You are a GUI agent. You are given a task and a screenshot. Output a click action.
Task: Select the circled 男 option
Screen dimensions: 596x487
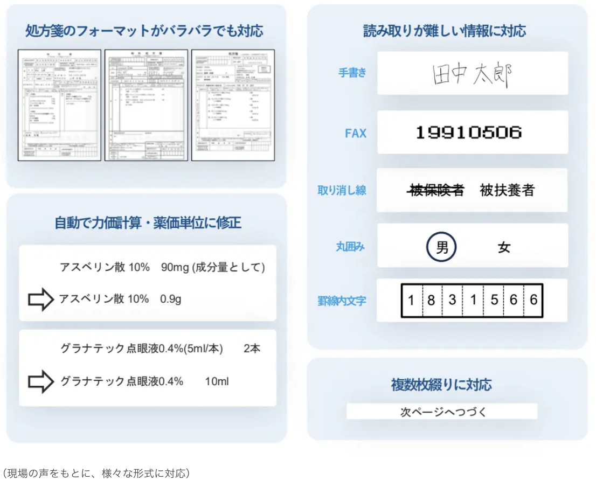coord(441,248)
